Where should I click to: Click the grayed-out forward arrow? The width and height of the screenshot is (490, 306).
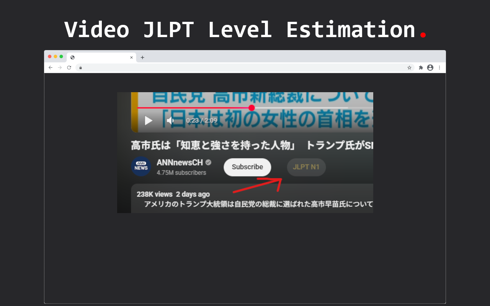point(60,67)
